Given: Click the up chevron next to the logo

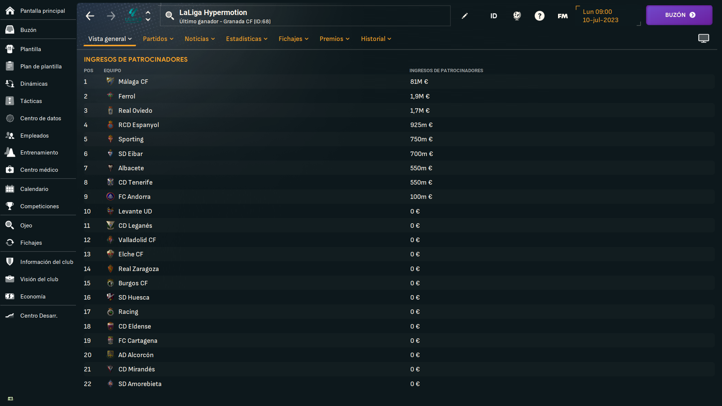Looking at the screenshot, I should click(148, 12).
